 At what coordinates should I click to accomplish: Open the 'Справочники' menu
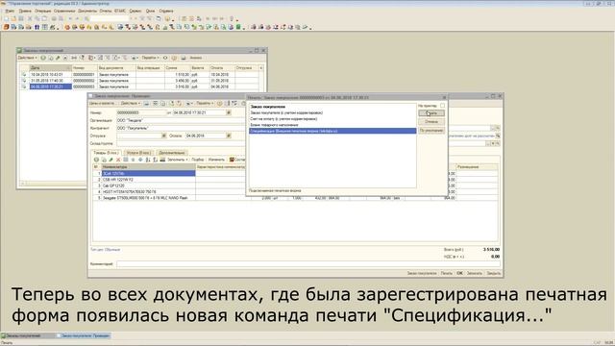pos(64,11)
